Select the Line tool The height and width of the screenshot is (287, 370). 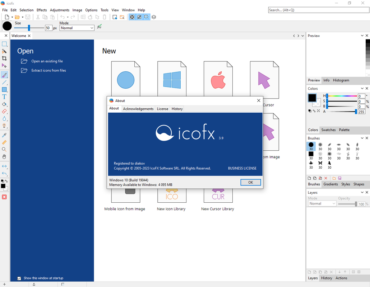tap(4, 83)
